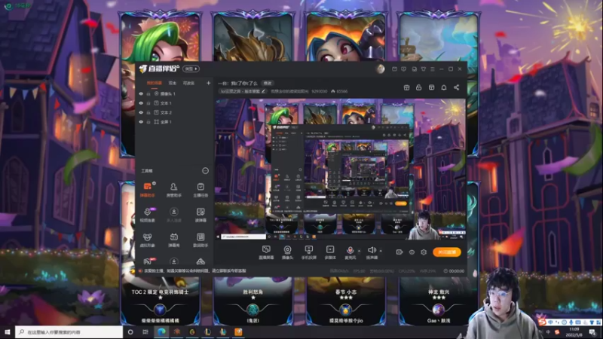Open the treasure chest icon in toolbar
603x339 pixels.
[431, 87]
